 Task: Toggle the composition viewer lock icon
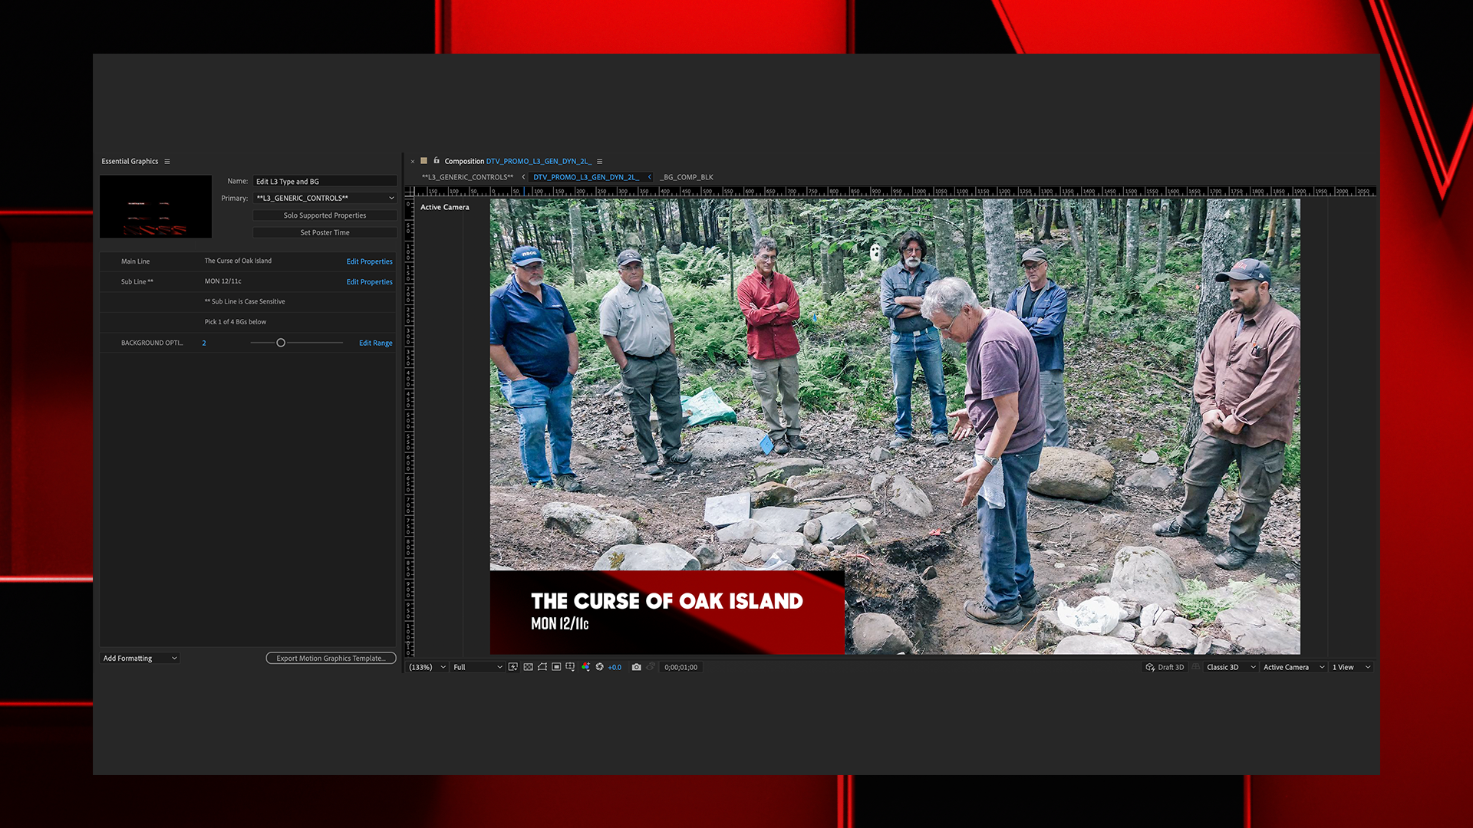coord(437,161)
